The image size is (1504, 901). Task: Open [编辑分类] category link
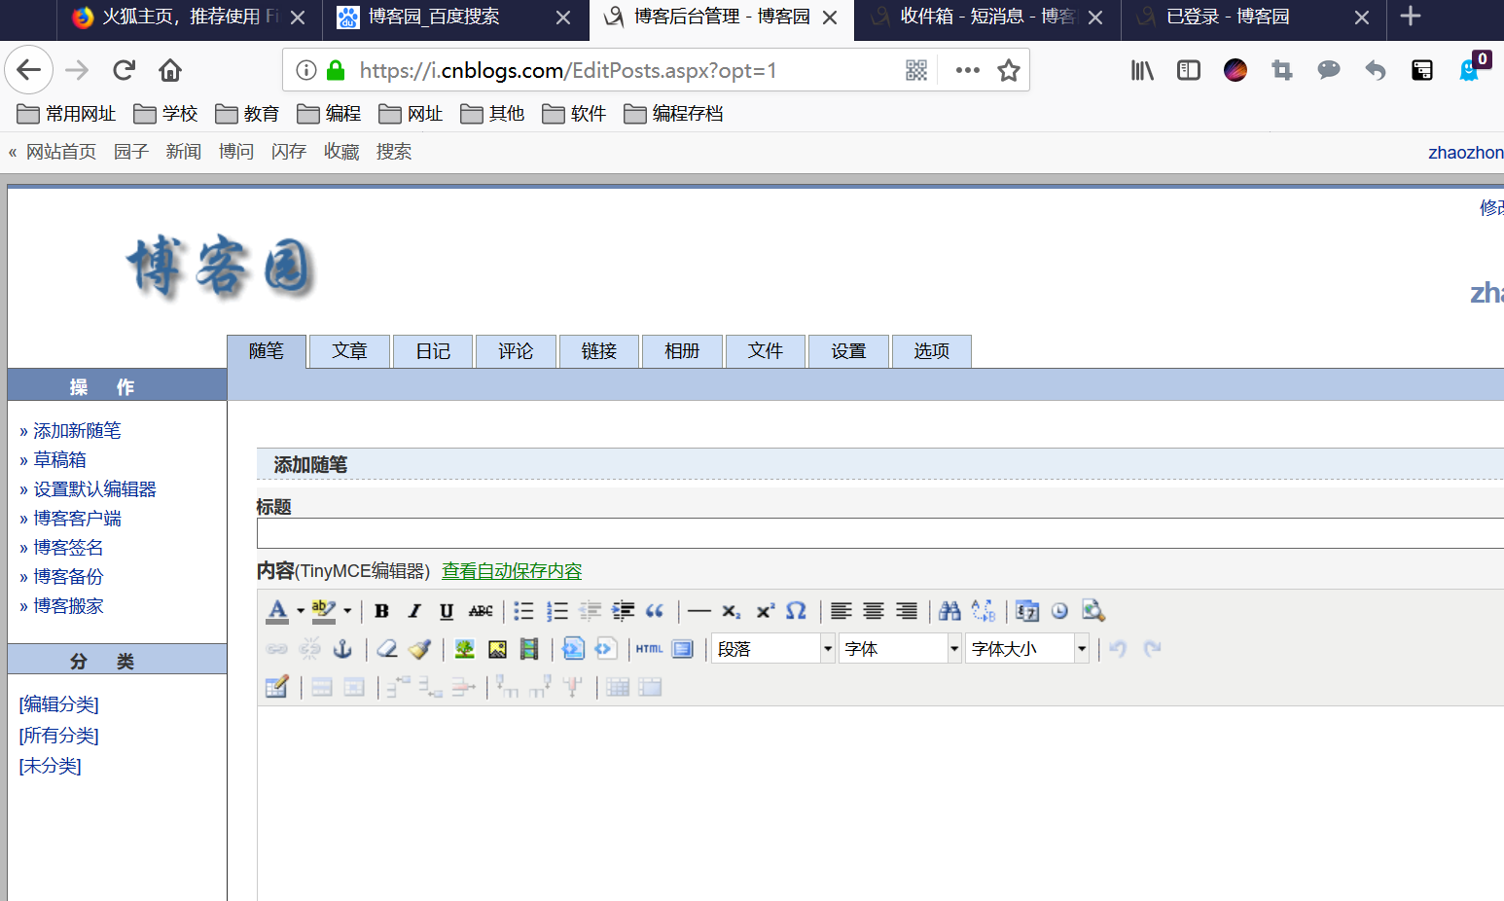[x=58, y=704]
